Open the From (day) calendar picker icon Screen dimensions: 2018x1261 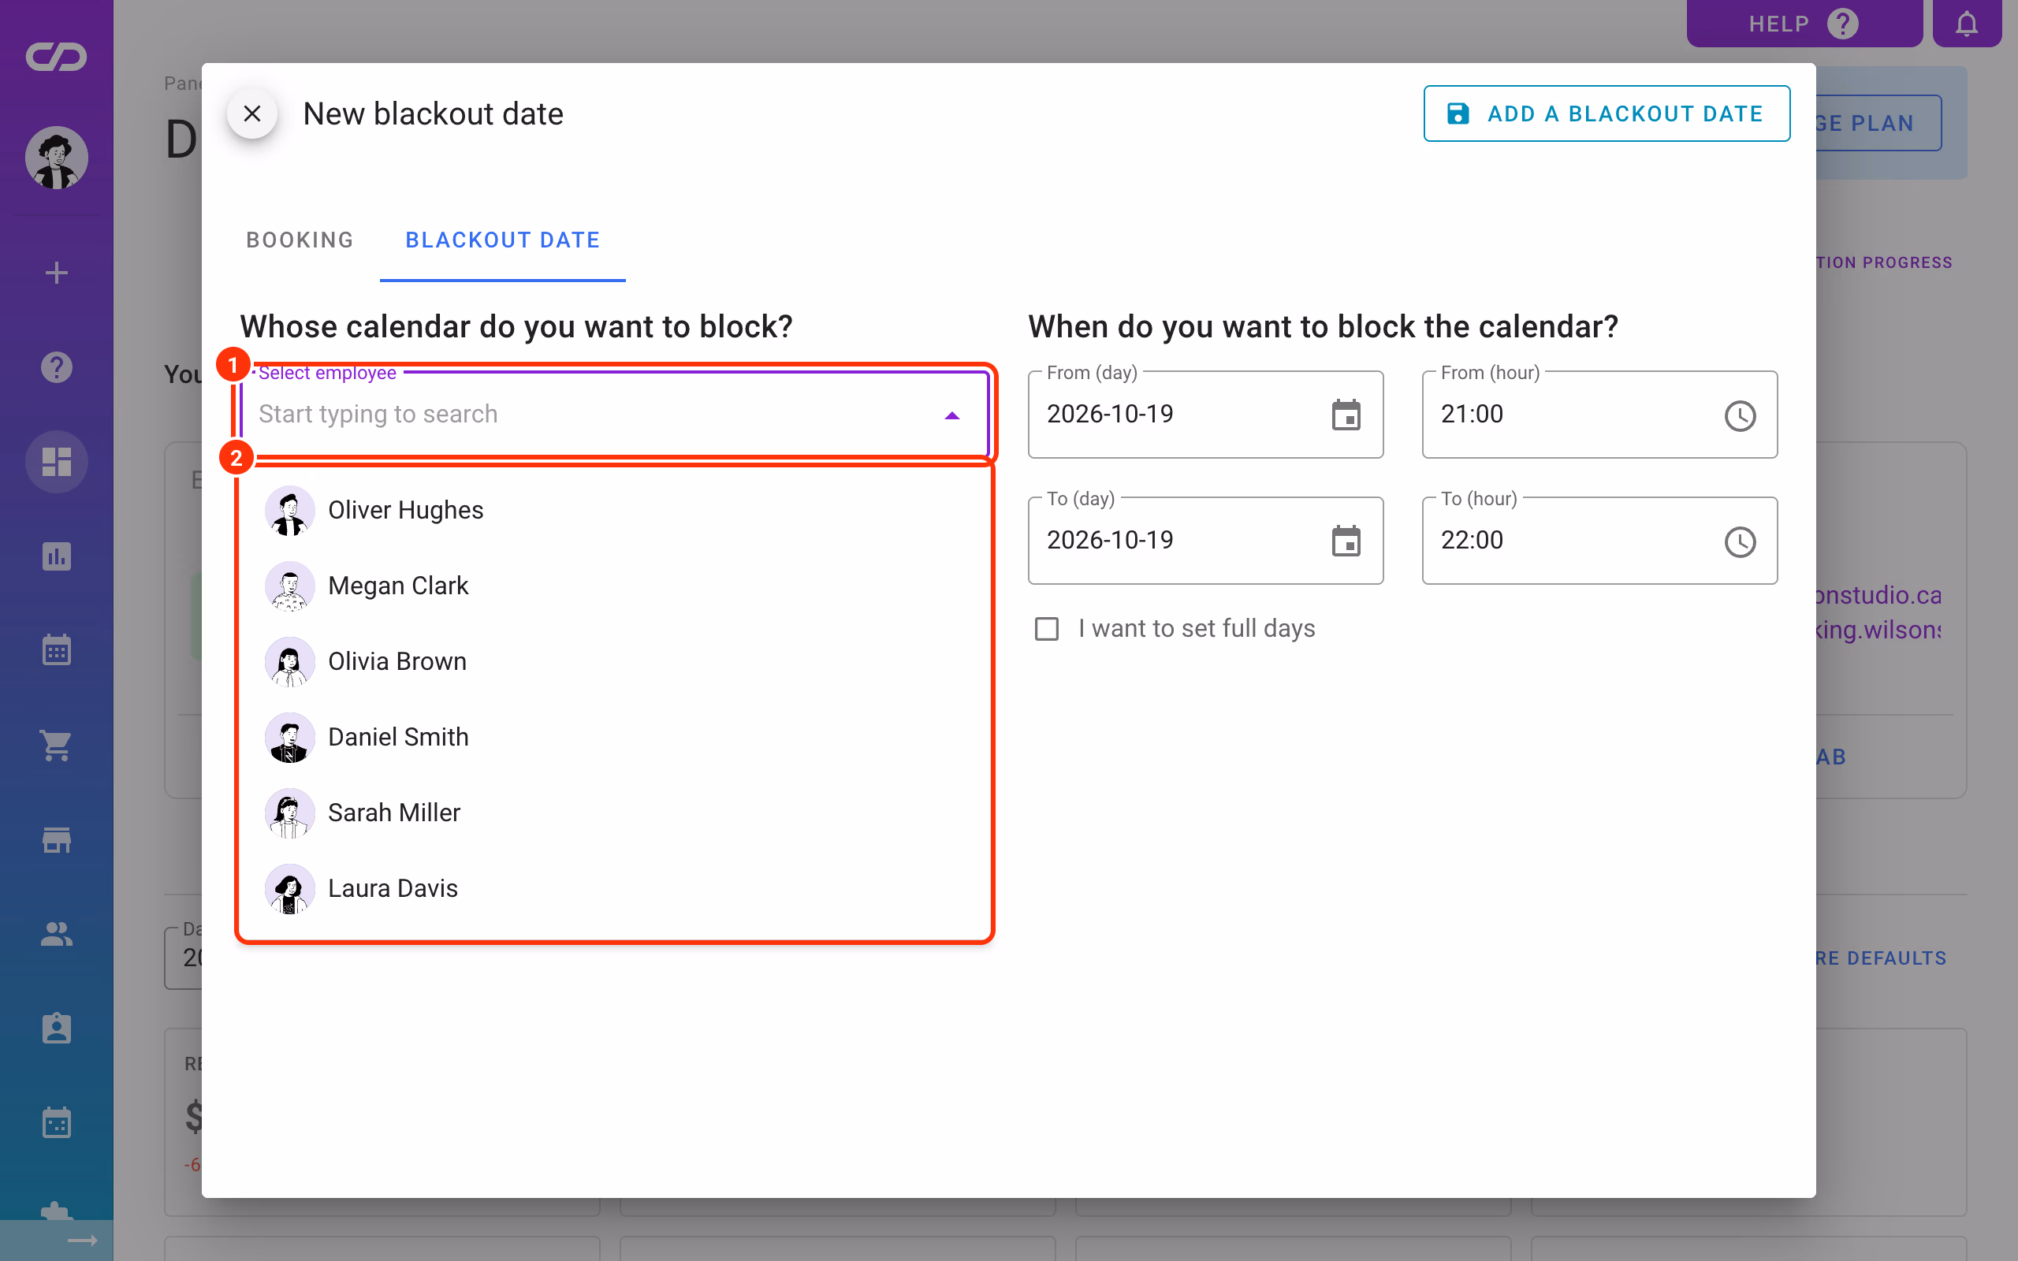pos(1346,415)
